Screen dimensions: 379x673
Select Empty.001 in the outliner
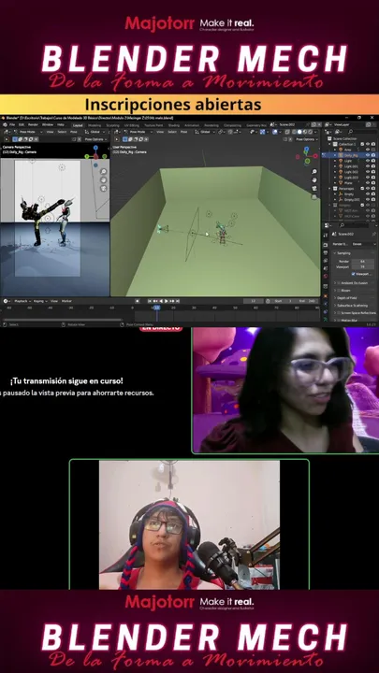tap(353, 200)
